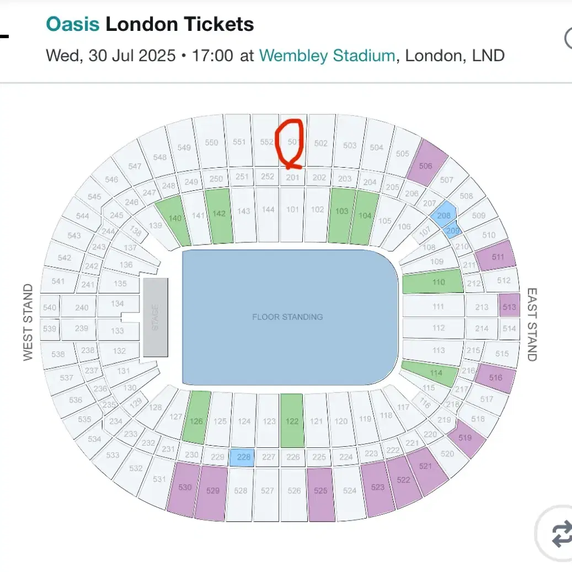Pick green section 103

click(342, 215)
